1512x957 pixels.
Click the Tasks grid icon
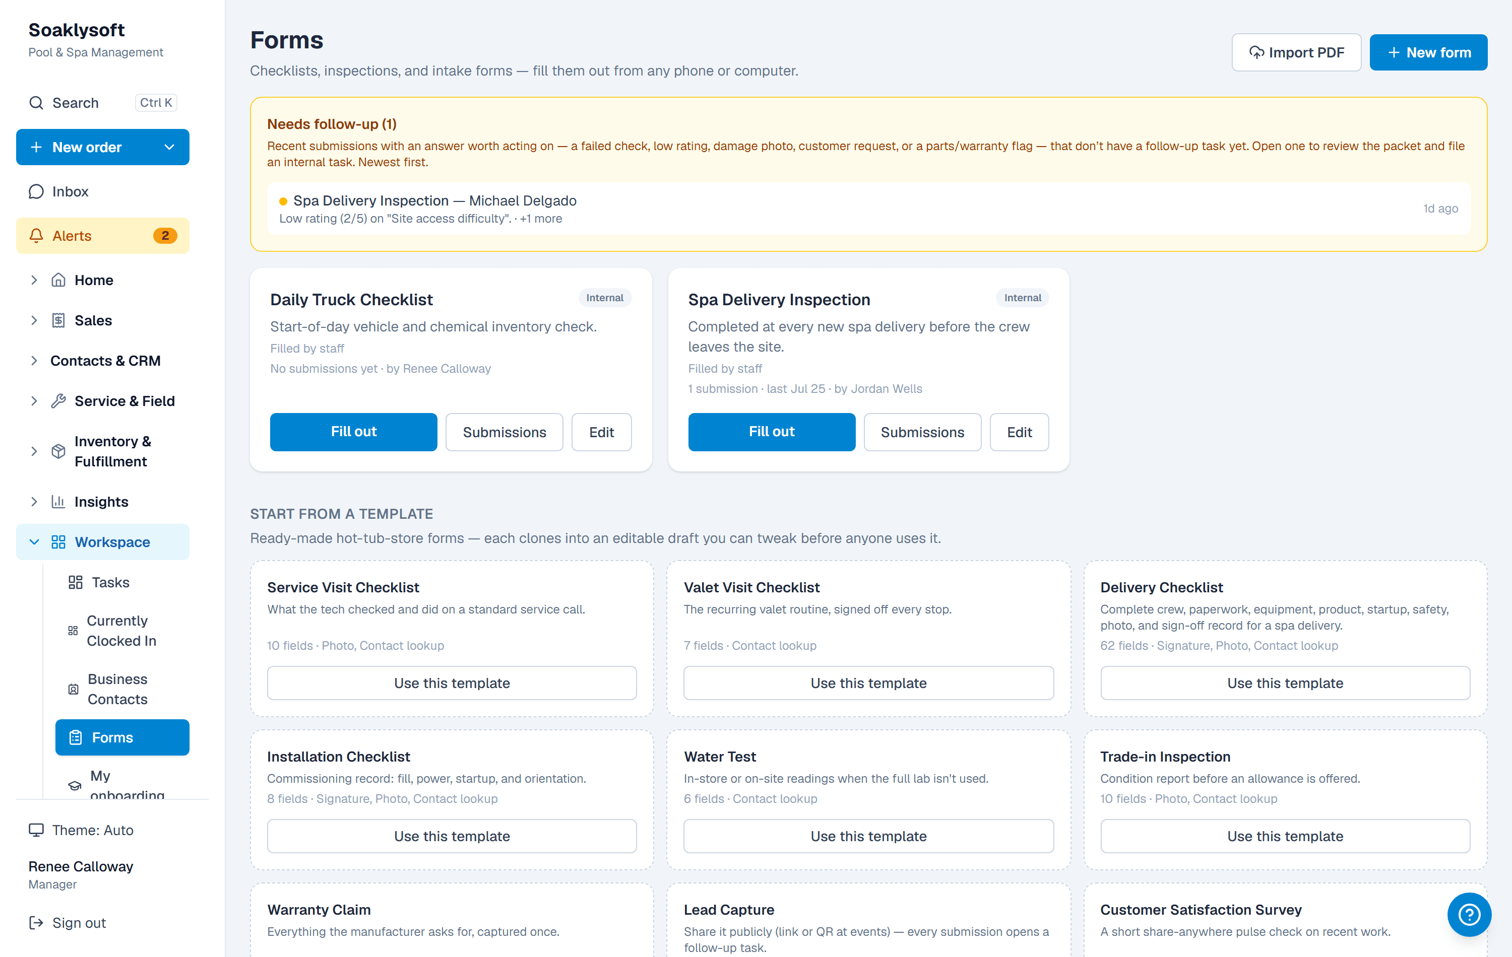76,582
